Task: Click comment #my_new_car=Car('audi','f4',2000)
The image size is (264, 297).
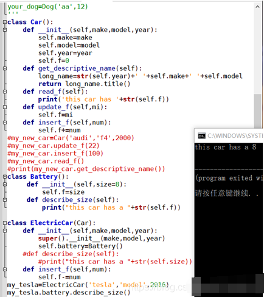Action: tap(71, 138)
